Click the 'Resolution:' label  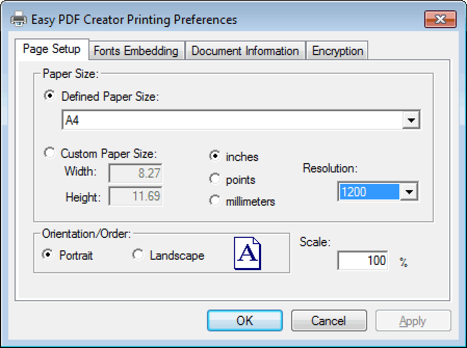coord(330,168)
